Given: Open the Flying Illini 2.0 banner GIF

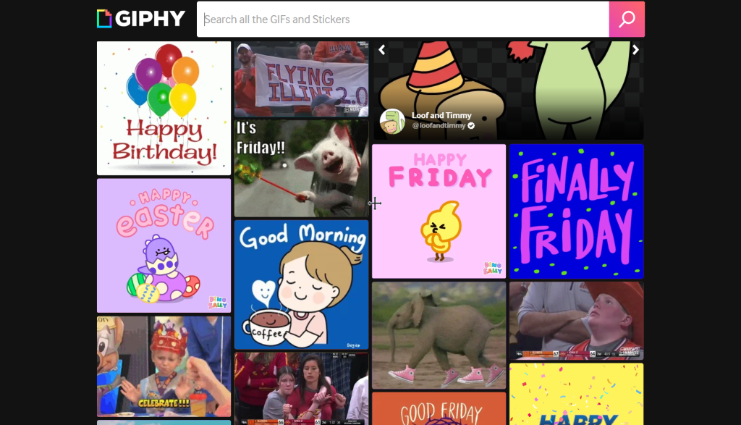Looking at the screenshot, I should coord(302,79).
